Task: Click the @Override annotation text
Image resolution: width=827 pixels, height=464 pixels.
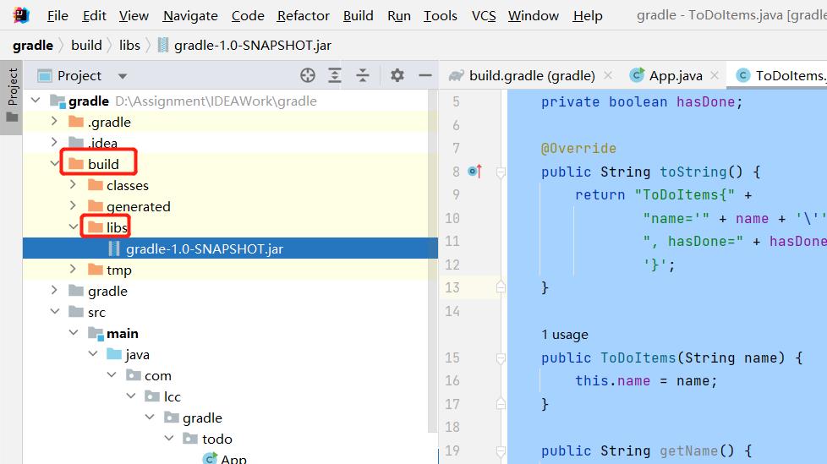Action: tap(578, 148)
